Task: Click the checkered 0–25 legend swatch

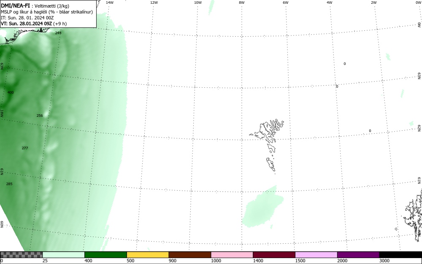Action: (21, 255)
